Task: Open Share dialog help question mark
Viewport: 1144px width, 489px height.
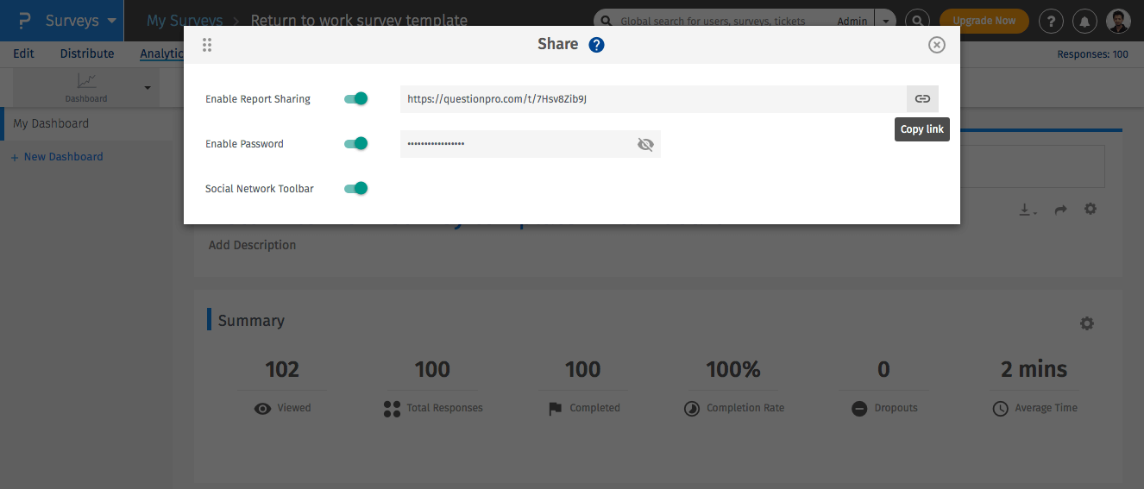Action: [x=596, y=45]
